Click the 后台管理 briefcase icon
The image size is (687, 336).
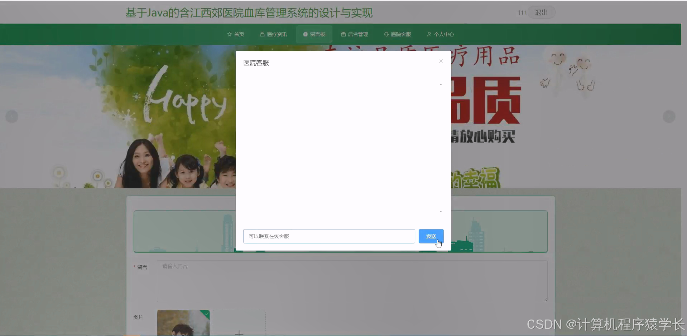[x=343, y=34]
